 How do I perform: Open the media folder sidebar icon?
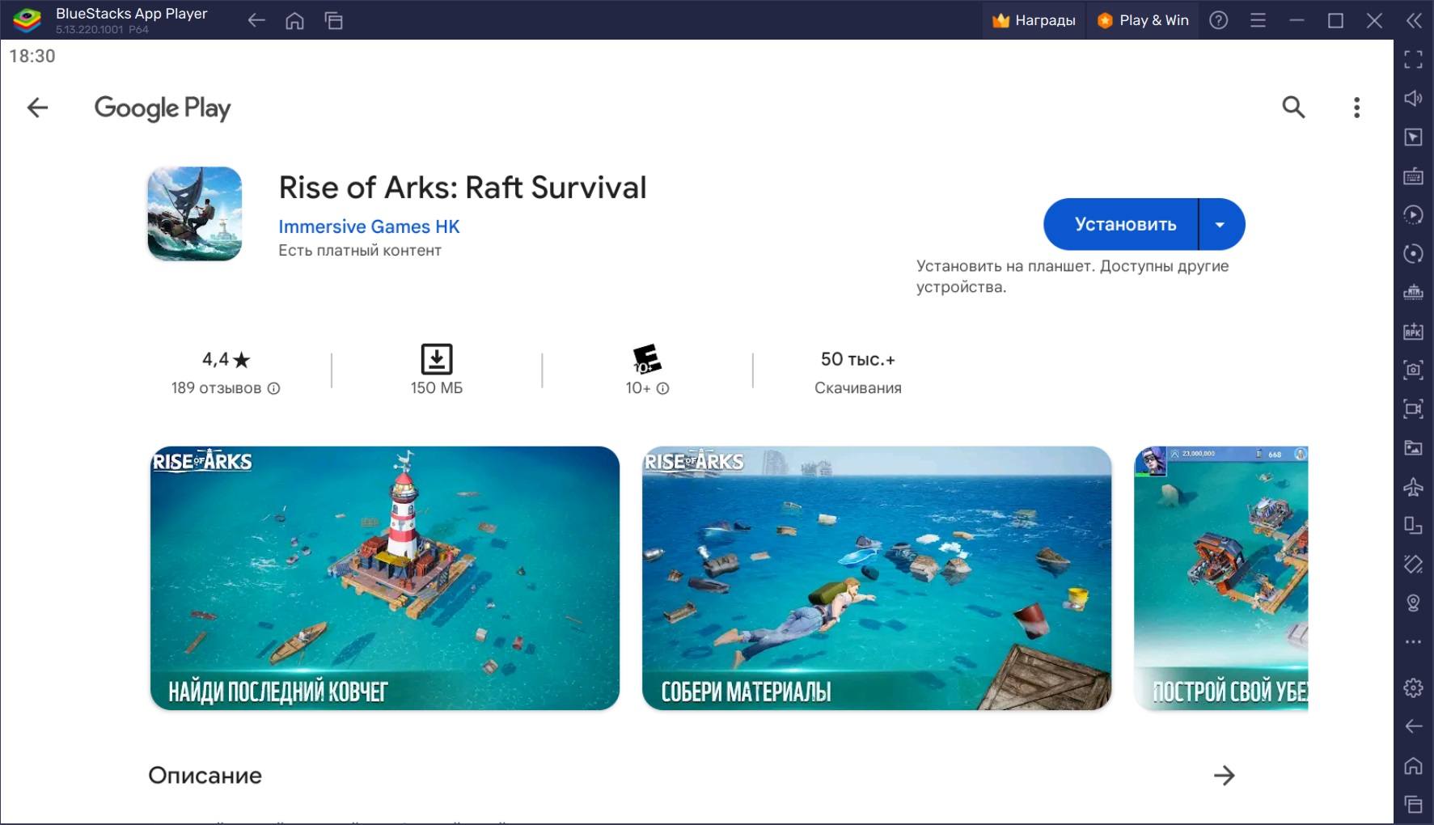[x=1413, y=447]
